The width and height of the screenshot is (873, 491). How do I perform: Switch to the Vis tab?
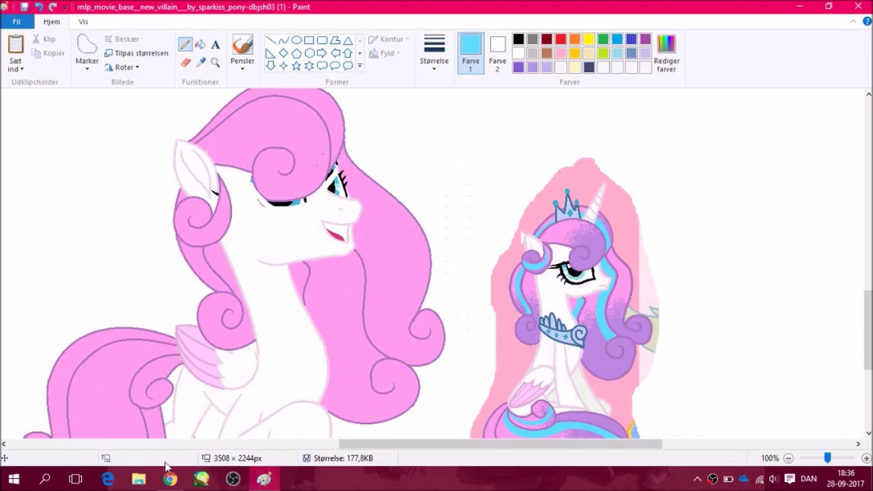pyautogui.click(x=83, y=22)
